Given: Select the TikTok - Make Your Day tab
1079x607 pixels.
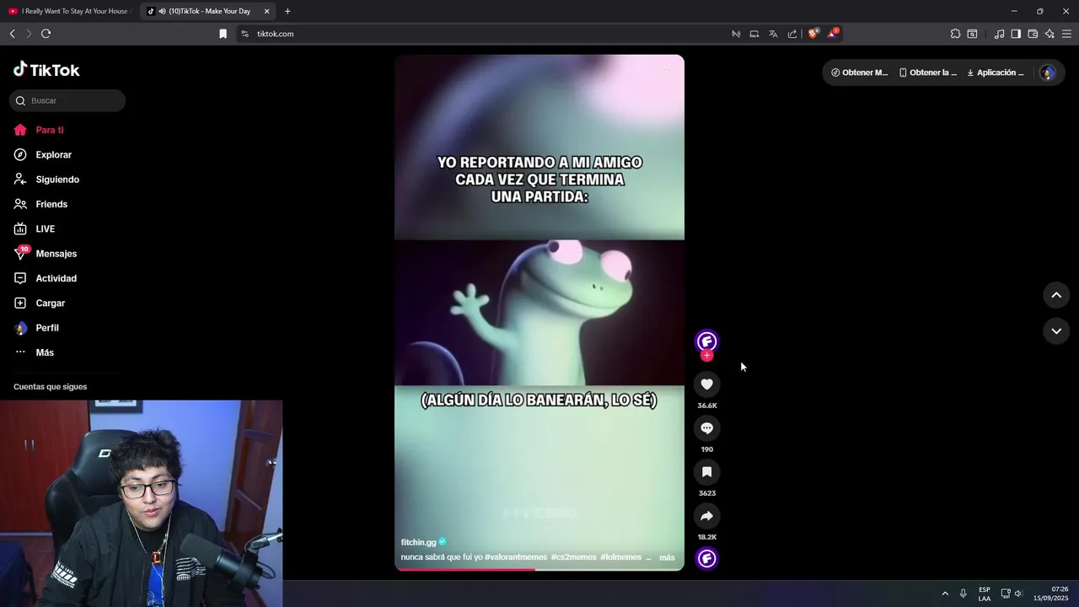Looking at the screenshot, I should (x=210, y=11).
